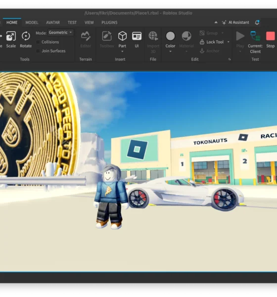
Task: Switch to the HOME tab
Action: [x=12, y=22]
